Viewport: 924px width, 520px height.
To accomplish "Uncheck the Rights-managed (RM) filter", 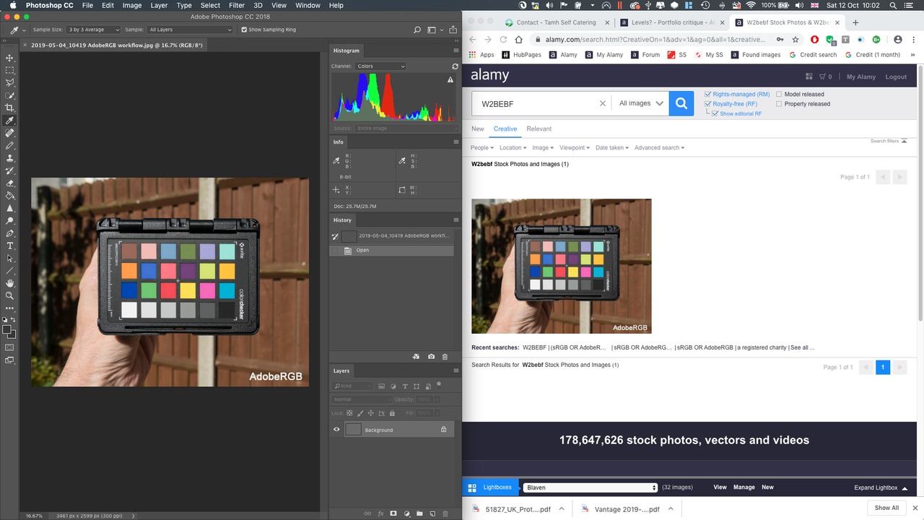I will (708, 94).
